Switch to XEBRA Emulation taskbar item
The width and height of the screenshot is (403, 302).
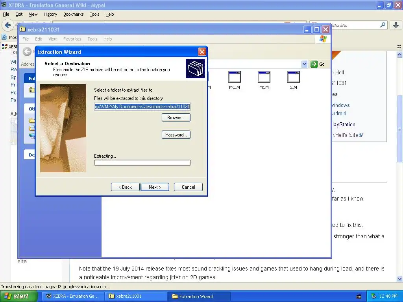point(73,296)
